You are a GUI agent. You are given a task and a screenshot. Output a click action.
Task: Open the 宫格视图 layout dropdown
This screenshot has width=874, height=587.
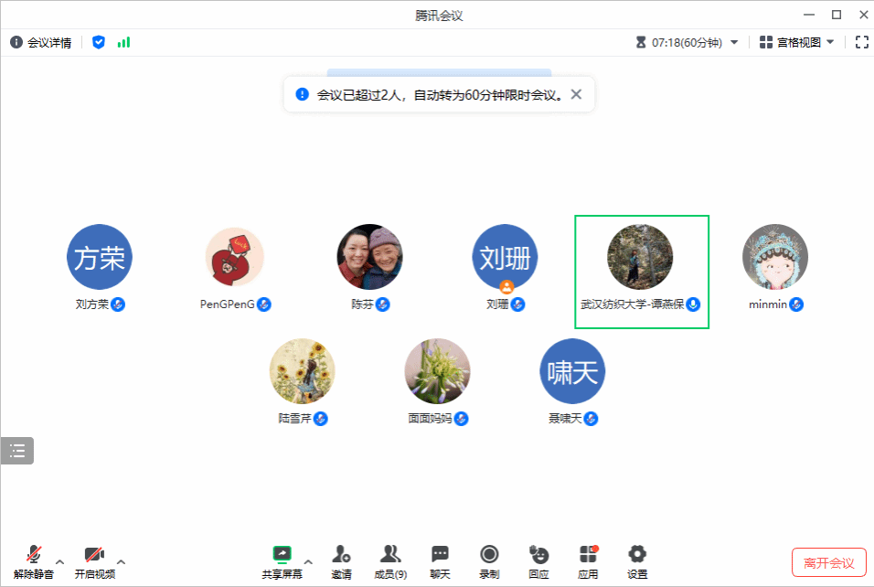[796, 42]
